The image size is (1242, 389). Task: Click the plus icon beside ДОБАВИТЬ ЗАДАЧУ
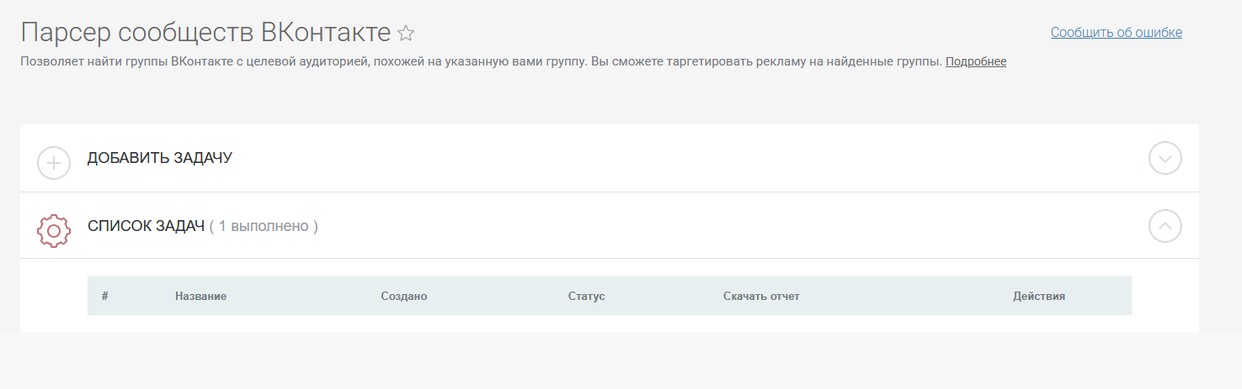click(x=54, y=162)
